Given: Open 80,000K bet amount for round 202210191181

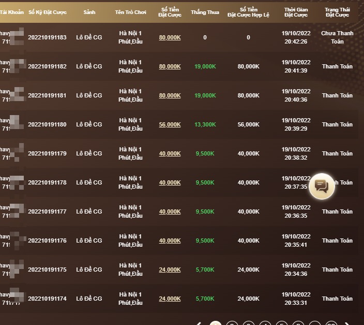Looking at the screenshot, I should pos(170,95).
